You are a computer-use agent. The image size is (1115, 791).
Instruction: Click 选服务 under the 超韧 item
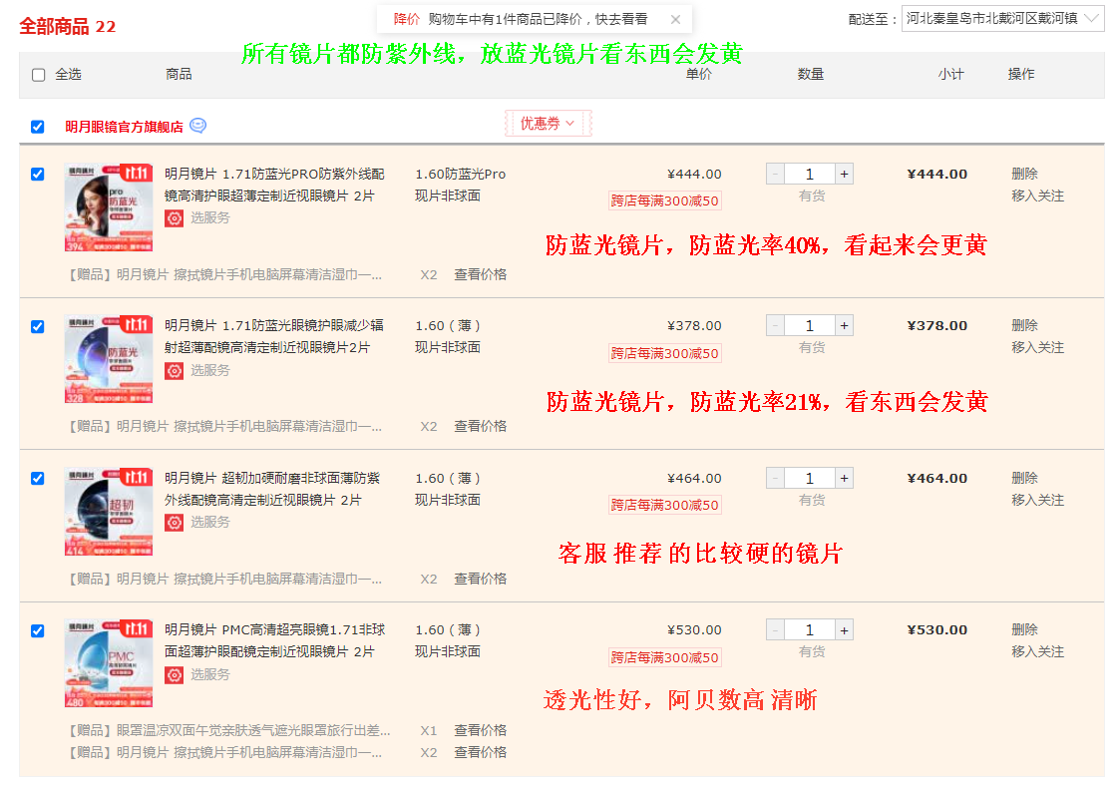tap(209, 523)
